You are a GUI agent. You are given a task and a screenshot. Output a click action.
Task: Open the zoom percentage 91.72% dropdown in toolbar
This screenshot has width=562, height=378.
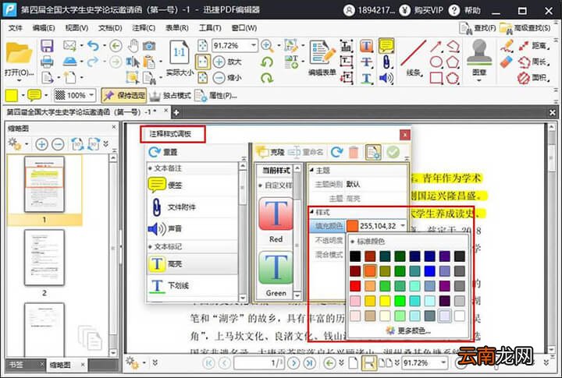click(x=254, y=45)
